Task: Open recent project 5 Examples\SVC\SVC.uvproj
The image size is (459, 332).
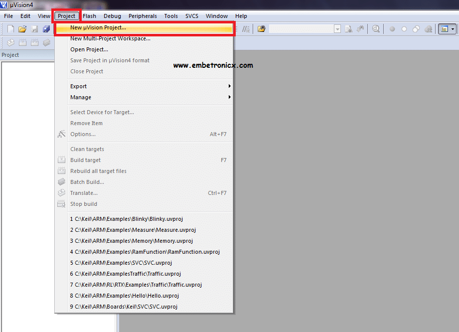Action: tap(145, 263)
